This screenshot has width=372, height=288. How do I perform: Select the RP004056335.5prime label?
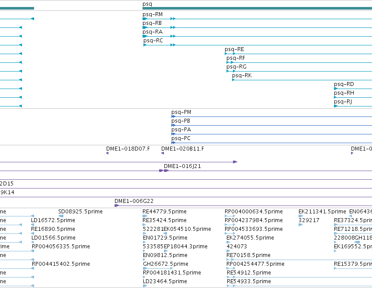click(x=61, y=247)
